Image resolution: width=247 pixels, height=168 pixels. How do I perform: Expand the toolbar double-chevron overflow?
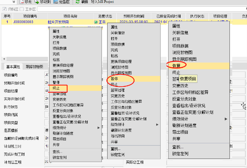click(14, 2)
